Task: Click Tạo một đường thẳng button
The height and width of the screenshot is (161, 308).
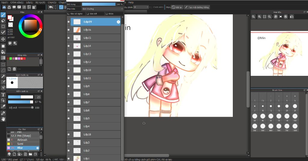Action: [197, 7]
